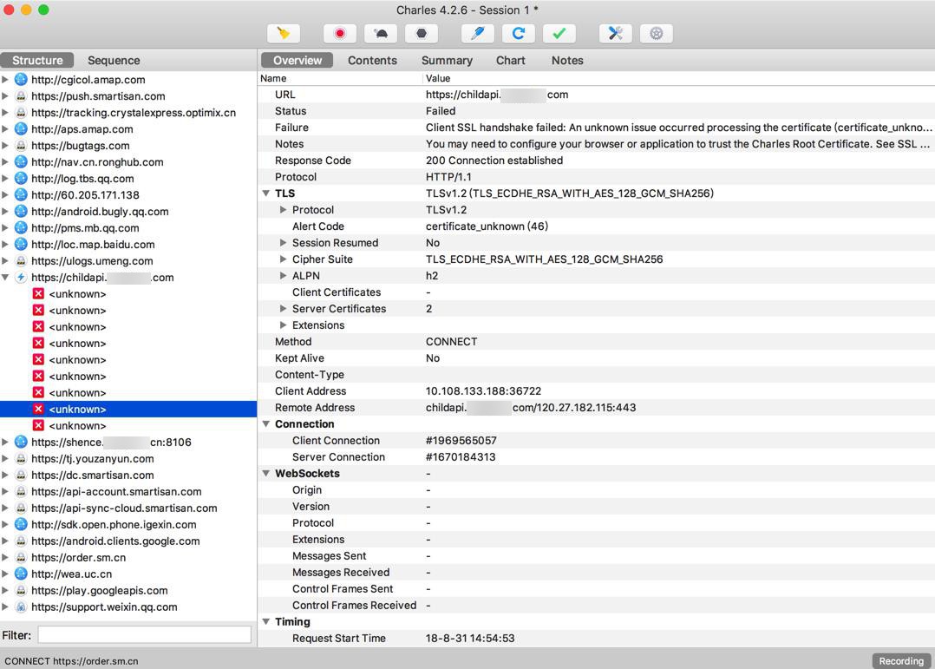Click the globe icon for http://sdk.open.phone.igexin.com
This screenshot has height=669, width=935.
click(21, 525)
